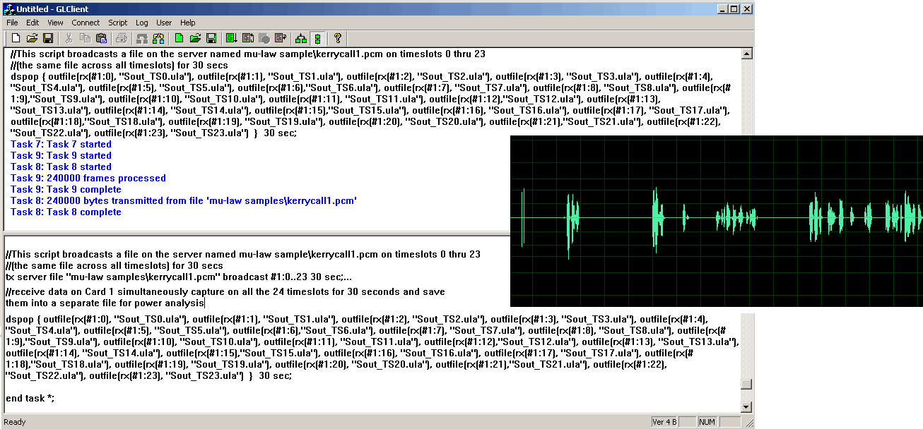Image resolution: width=923 pixels, height=429 pixels.
Task: Click the green script icon with down arrow
Action: (232, 37)
